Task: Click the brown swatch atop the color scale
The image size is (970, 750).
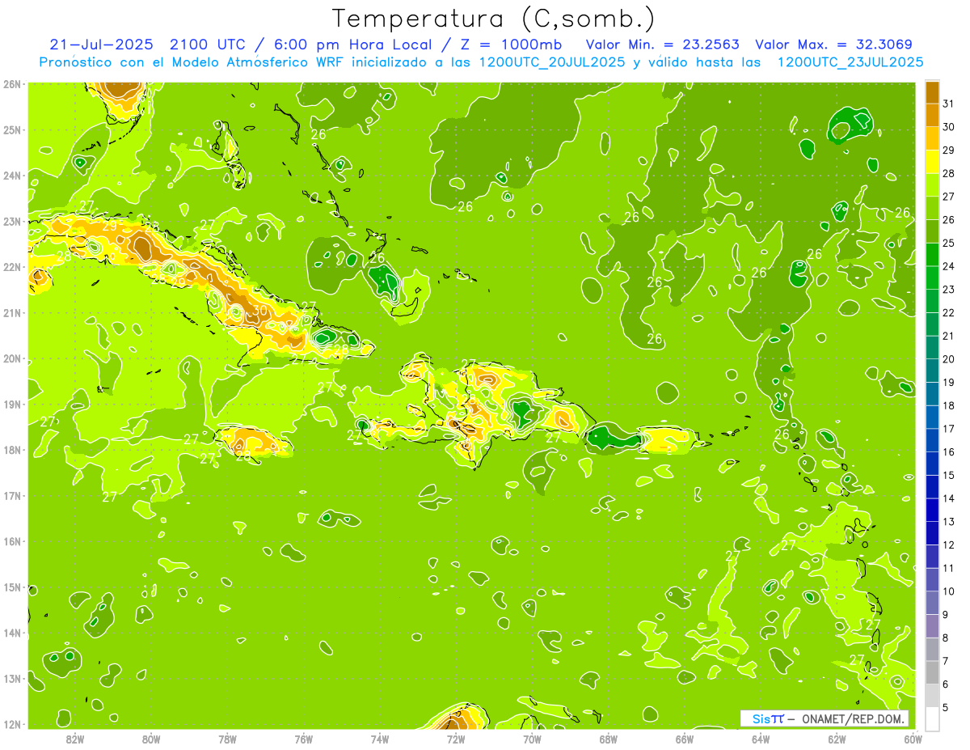Action: 932,91
